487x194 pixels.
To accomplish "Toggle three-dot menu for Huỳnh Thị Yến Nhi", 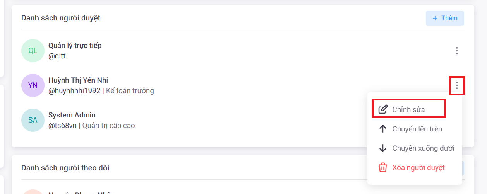I will click(x=457, y=85).
